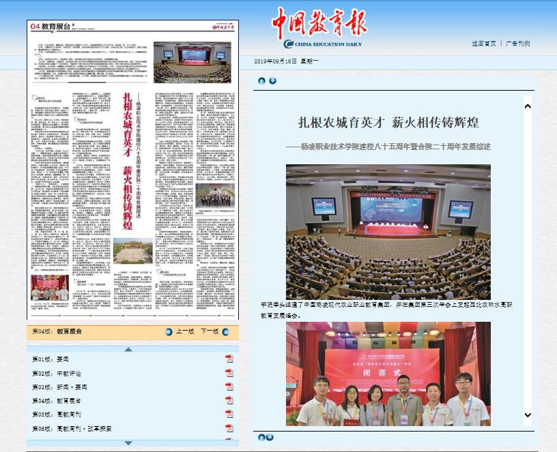557x452 pixels.
Task: Click the previous article arrow icon below the article
Action: pyautogui.click(x=261, y=437)
